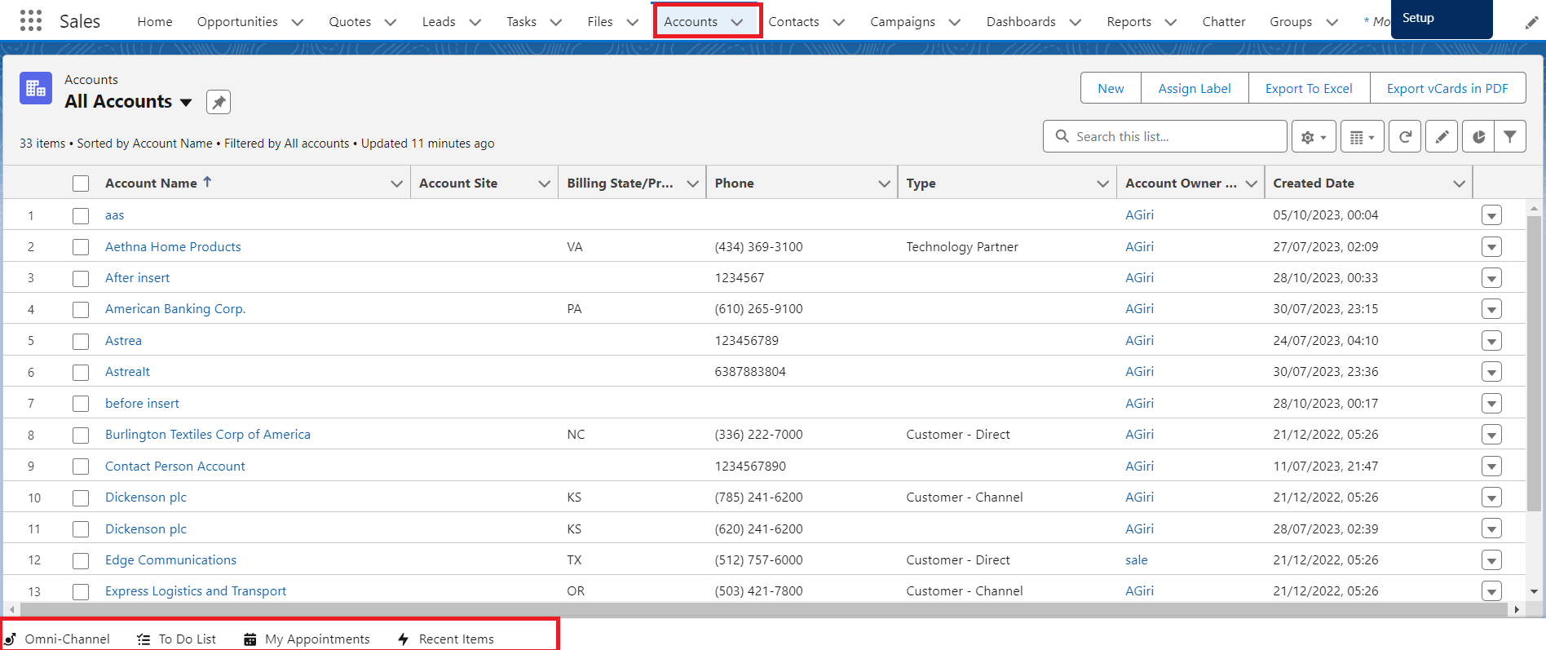Select the Edge Communications checkbox

pyautogui.click(x=81, y=561)
